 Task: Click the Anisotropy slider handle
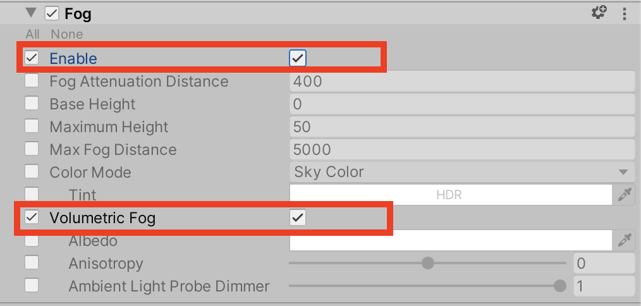pos(428,263)
